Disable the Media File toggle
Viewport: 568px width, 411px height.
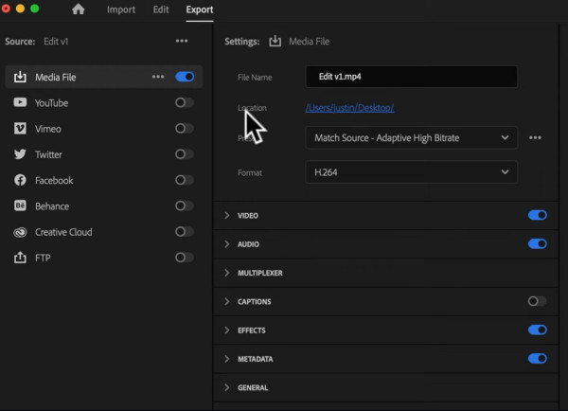[x=185, y=77]
